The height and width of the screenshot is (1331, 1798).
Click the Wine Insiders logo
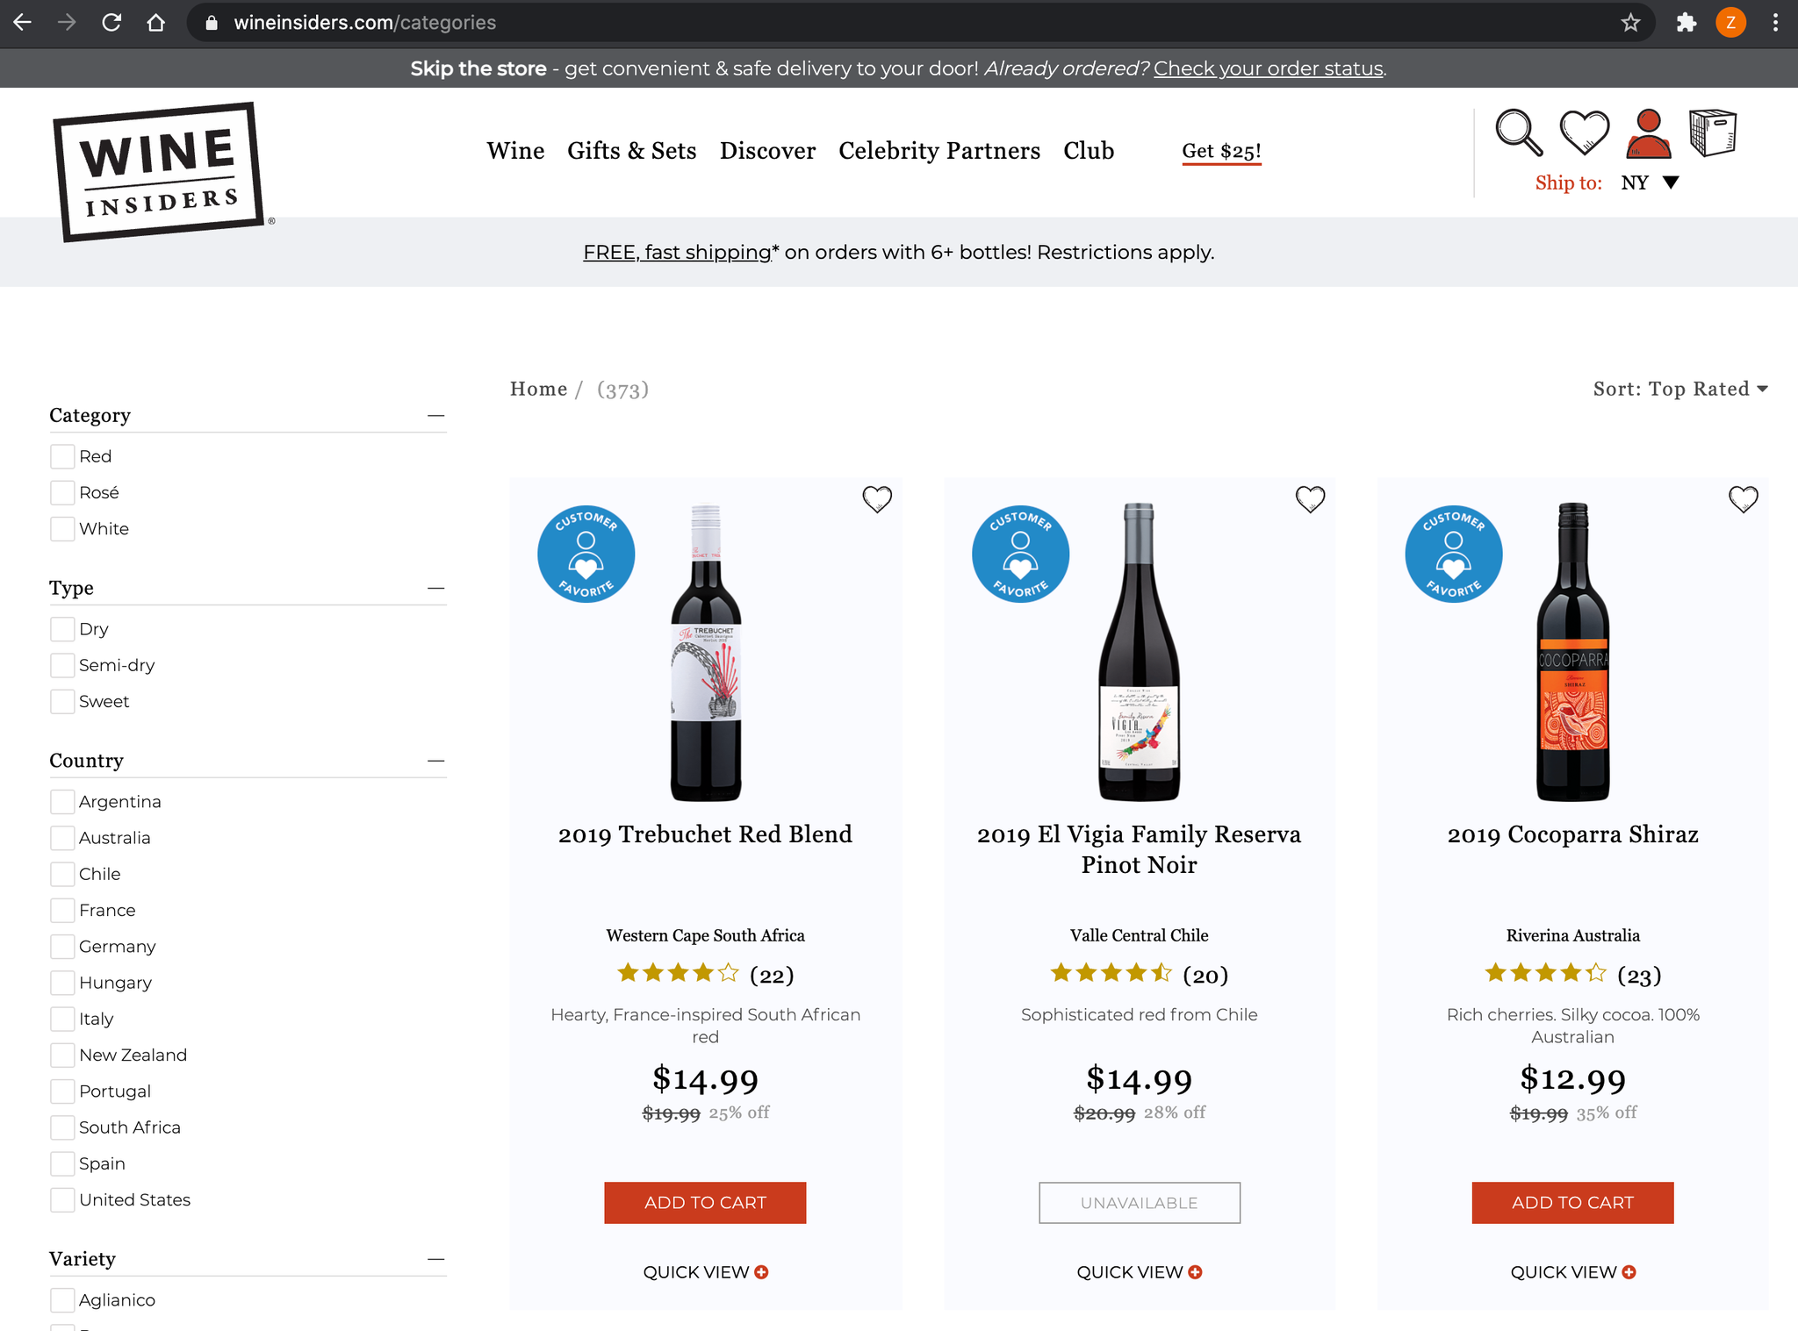click(159, 172)
